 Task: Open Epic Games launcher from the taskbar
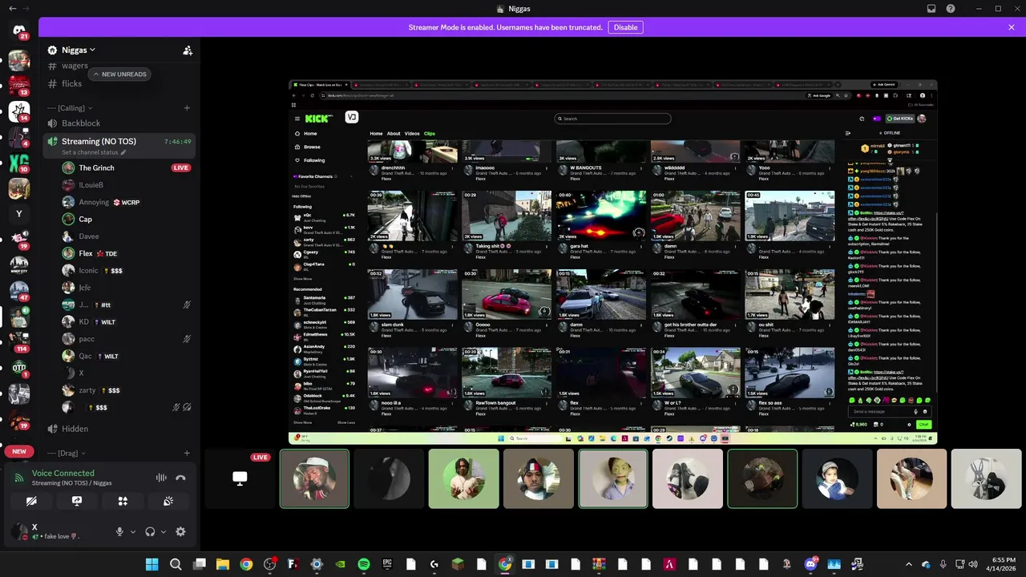pos(387,564)
